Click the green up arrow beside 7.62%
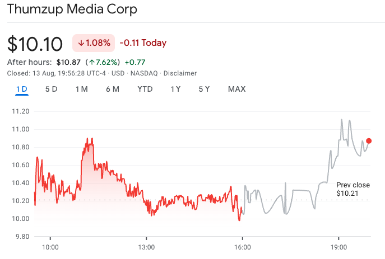This screenshot has width=385, height=259. tap(91, 62)
